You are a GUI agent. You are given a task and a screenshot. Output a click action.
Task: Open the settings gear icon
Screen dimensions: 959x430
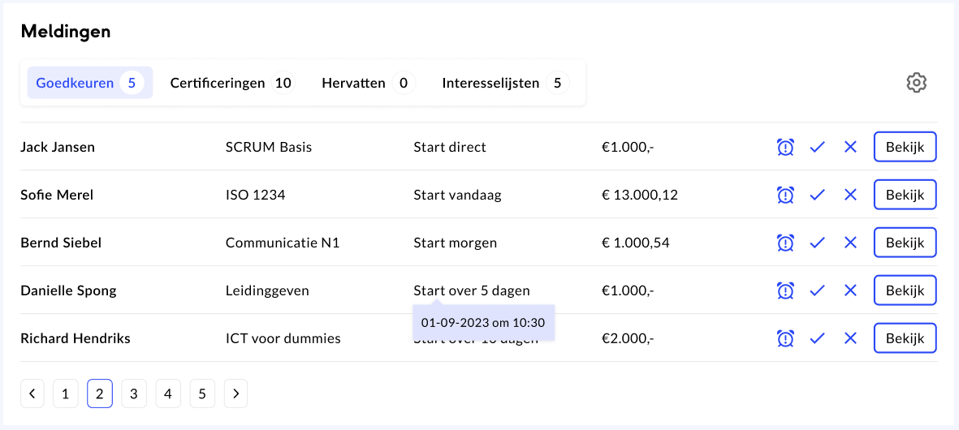tap(916, 83)
